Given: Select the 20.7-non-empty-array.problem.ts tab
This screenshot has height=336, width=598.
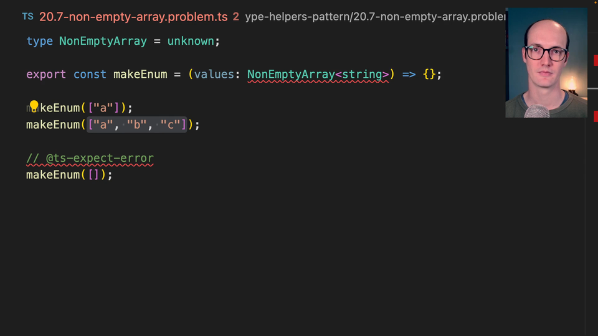Looking at the screenshot, I should [133, 17].
